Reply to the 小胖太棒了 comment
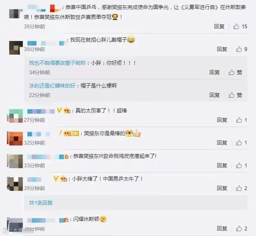The width and height of the screenshot is (256, 236). click(222, 188)
